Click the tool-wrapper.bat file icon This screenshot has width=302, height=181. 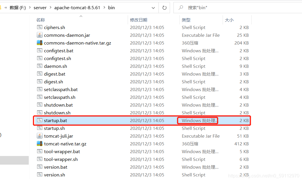40,151
